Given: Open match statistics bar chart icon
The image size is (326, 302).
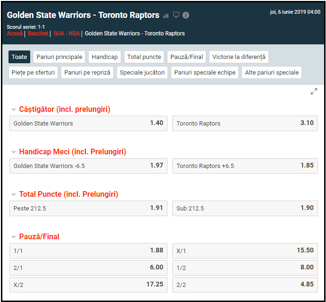Looking at the screenshot, I should pyautogui.click(x=166, y=16).
